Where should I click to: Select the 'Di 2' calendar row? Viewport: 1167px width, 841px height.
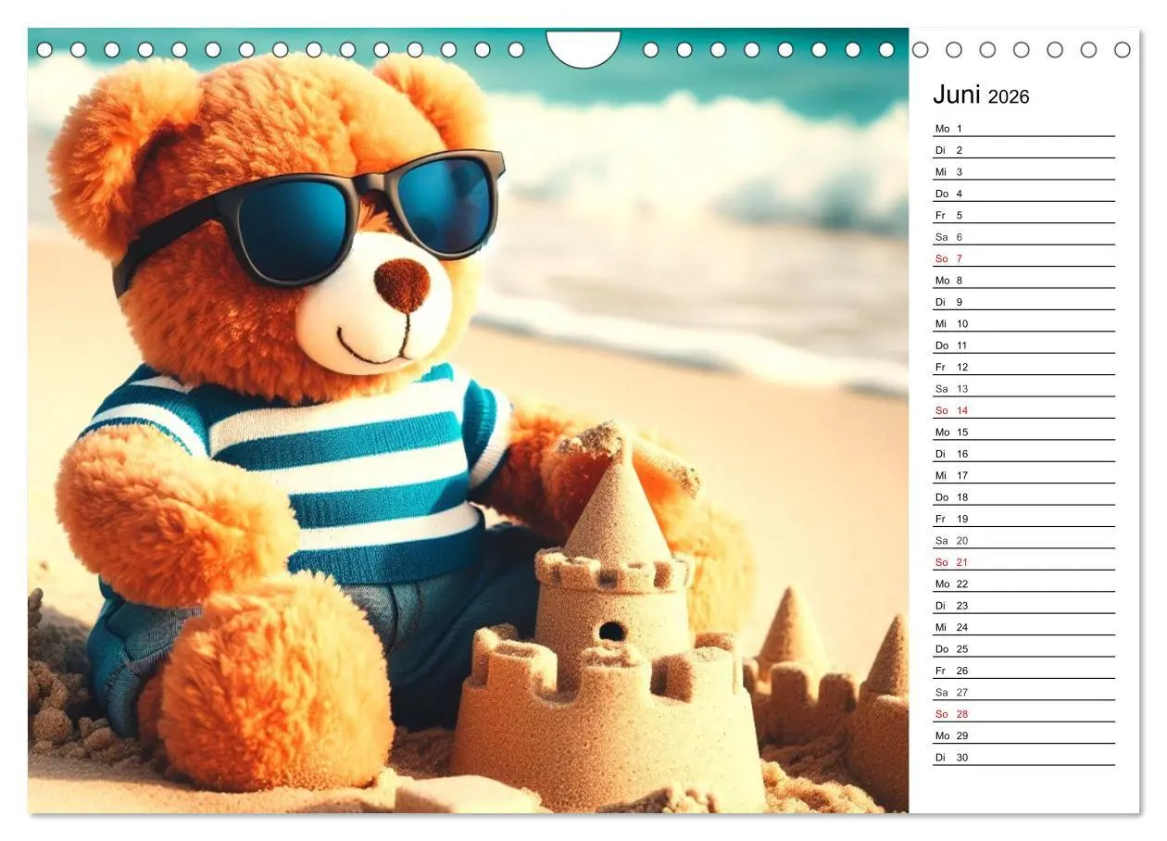1023,150
